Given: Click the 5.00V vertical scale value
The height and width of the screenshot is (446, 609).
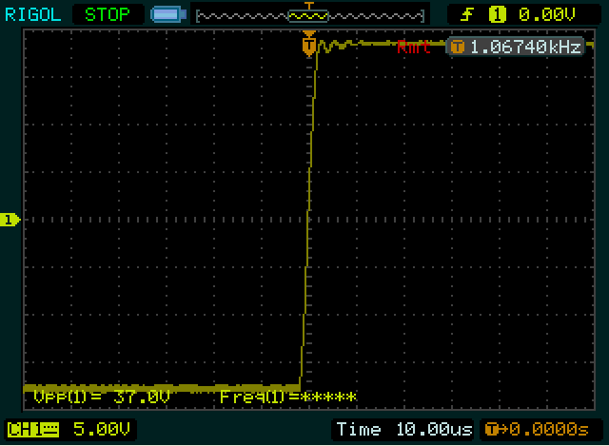Looking at the screenshot, I should click(102, 430).
